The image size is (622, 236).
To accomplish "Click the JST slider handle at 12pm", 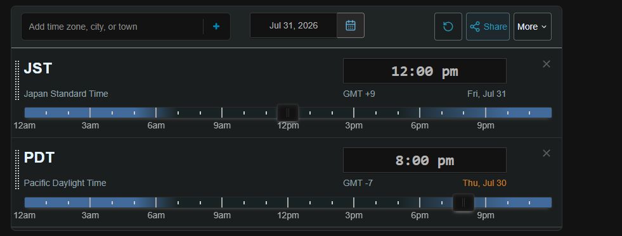I will (x=288, y=113).
